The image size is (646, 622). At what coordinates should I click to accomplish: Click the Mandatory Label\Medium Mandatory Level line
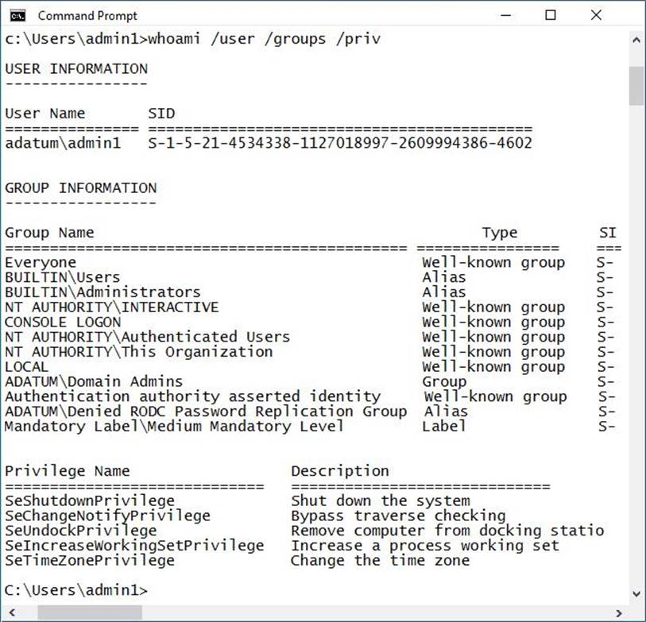(174, 427)
